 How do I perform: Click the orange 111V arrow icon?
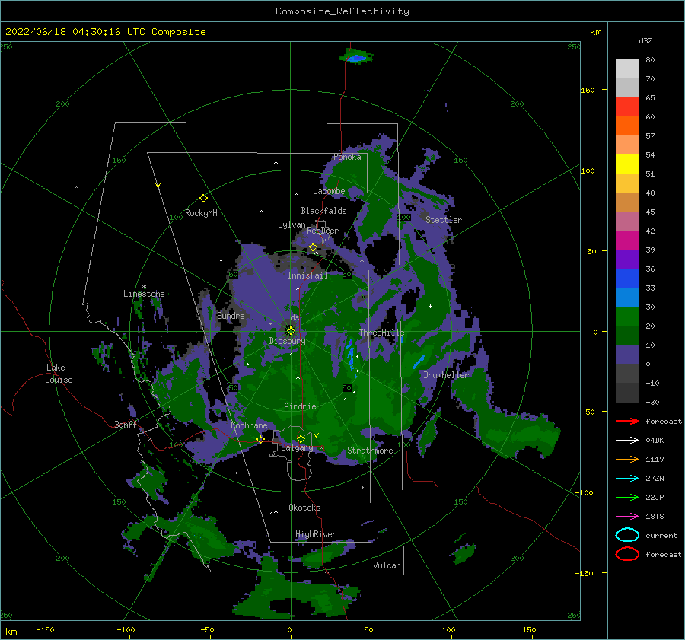point(627,459)
